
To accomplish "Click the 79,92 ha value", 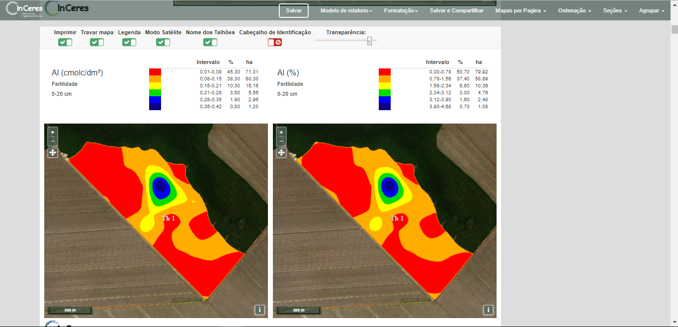I will (481, 72).
